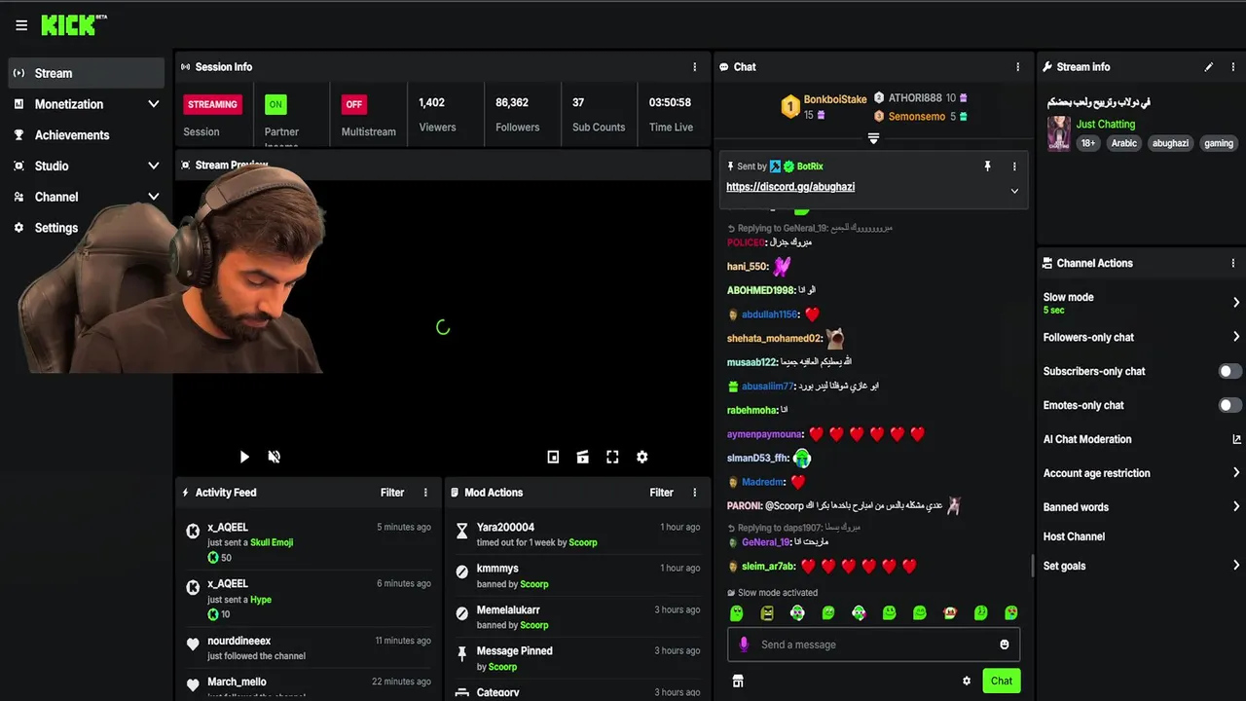Open stream preview settings gear

coord(642,457)
